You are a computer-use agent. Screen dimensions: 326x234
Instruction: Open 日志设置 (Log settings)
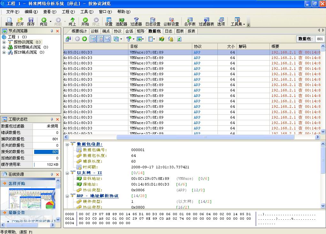coord(153,21)
